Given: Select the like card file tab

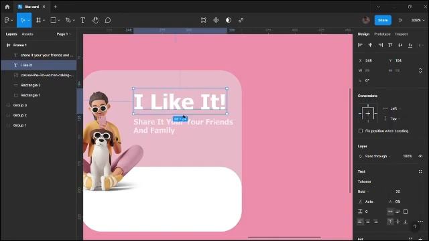Looking at the screenshot, I should click(32, 7).
